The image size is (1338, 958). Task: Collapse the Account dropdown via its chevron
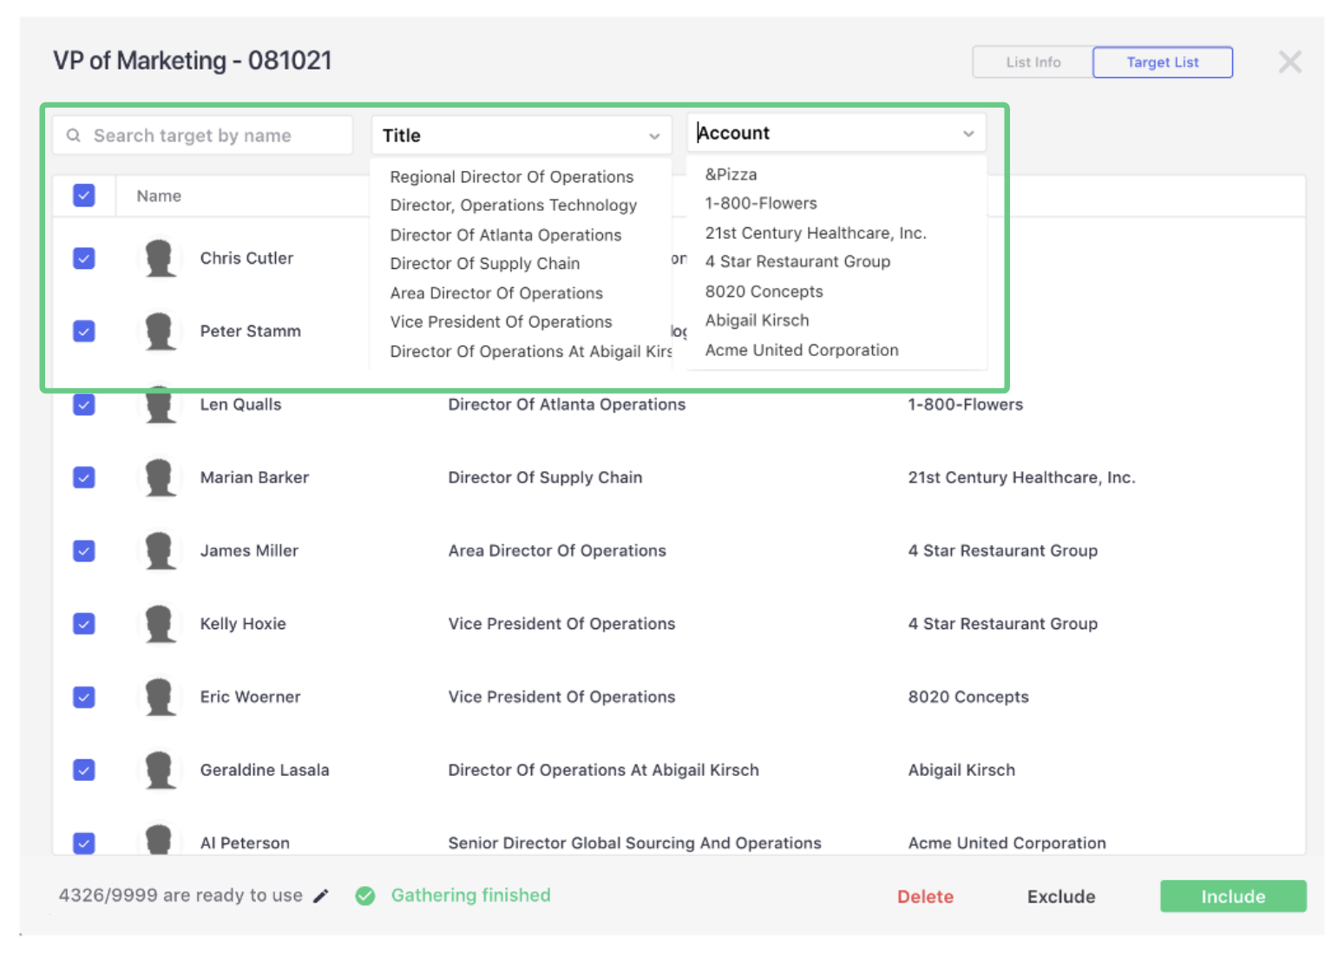[x=968, y=134]
